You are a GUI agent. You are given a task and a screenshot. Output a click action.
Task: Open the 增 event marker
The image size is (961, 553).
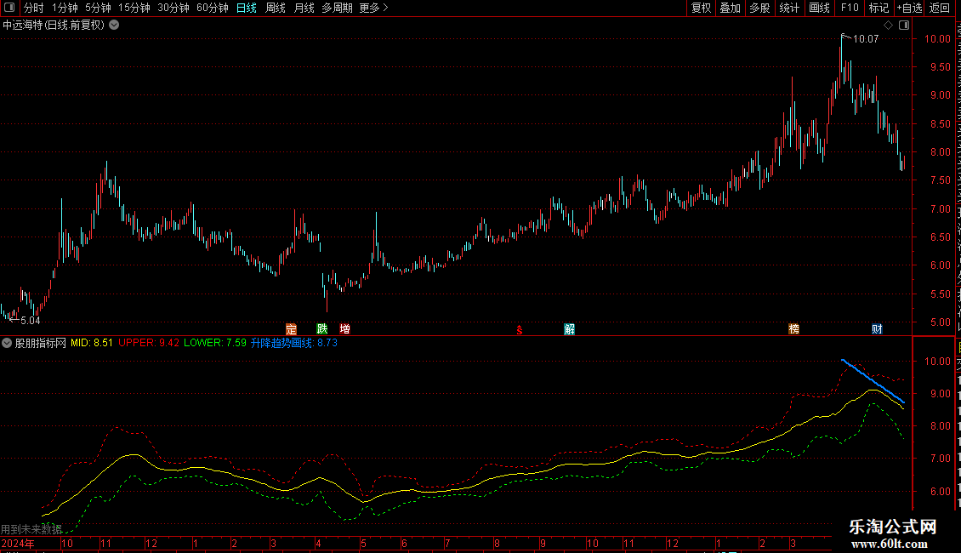pos(345,329)
